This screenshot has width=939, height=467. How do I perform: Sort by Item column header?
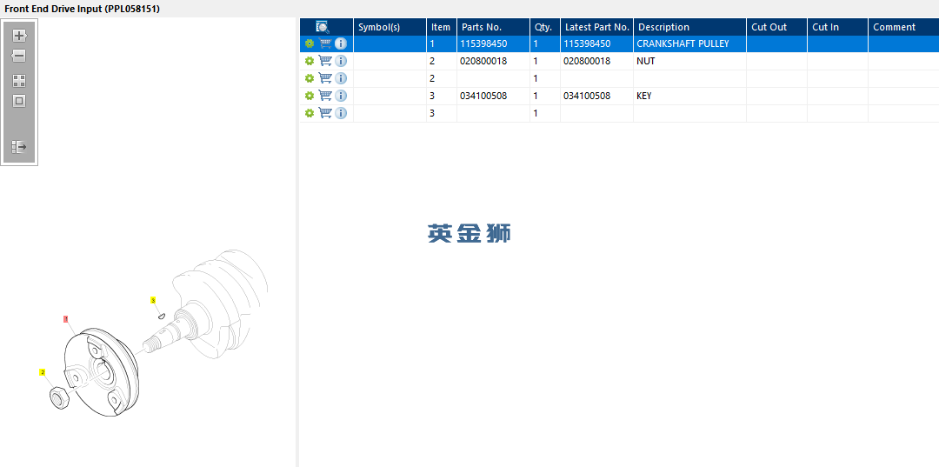441,27
